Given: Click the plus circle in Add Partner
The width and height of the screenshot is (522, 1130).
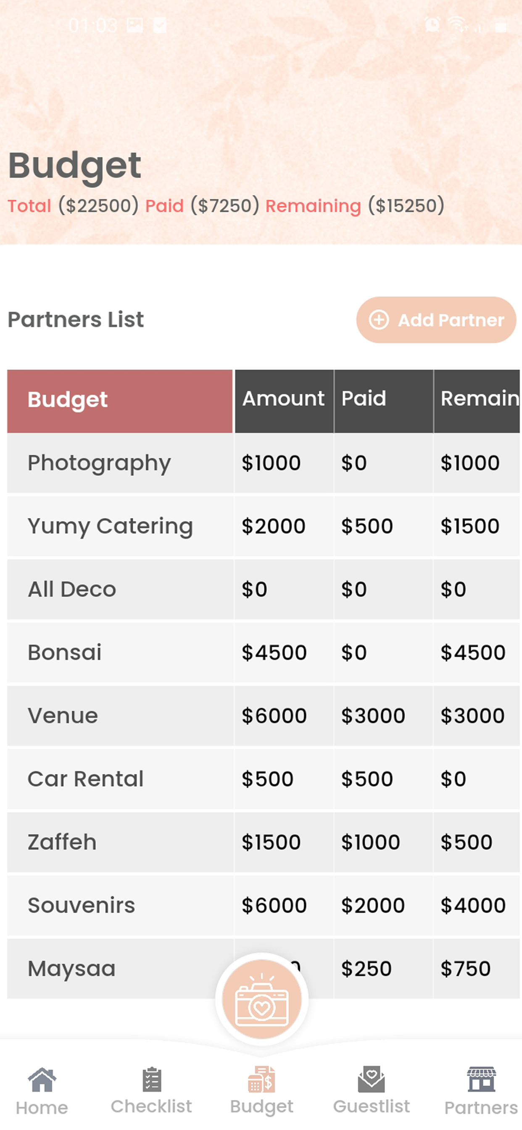Looking at the screenshot, I should pyautogui.click(x=379, y=320).
